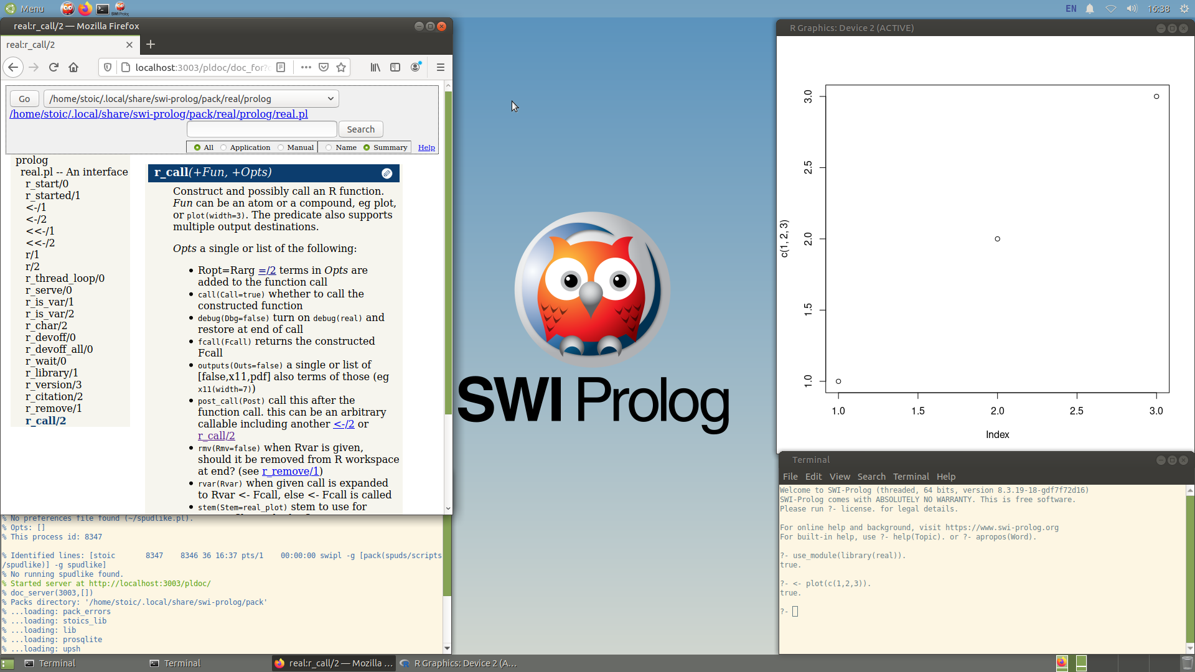
Task: Open the Terminal Search menu
Action: click(x=871, y=477)
